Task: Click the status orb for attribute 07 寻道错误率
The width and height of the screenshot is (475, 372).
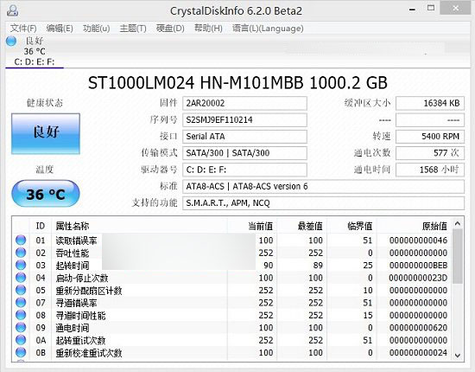Action: 21,303
